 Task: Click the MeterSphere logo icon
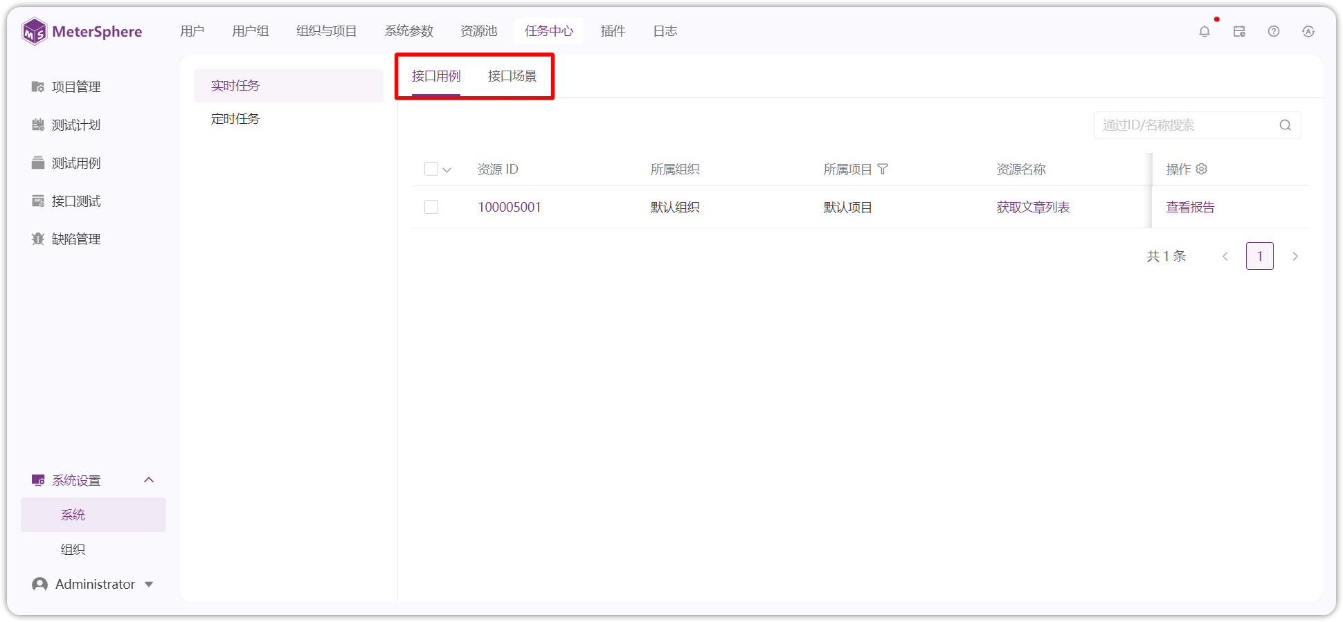pyautogui.click(x=34, y=31)
